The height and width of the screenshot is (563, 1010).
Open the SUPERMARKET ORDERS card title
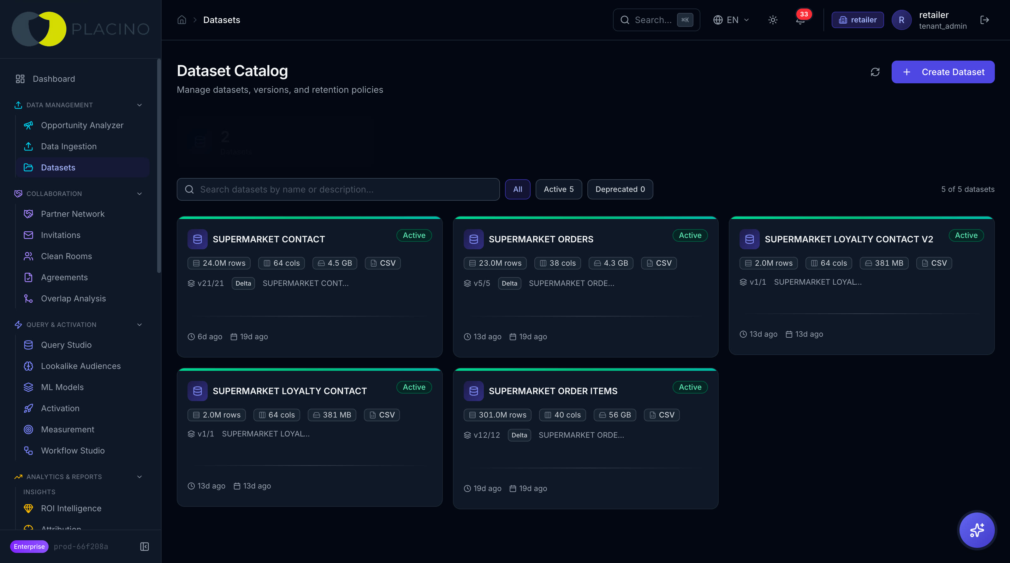click(541, 239)
